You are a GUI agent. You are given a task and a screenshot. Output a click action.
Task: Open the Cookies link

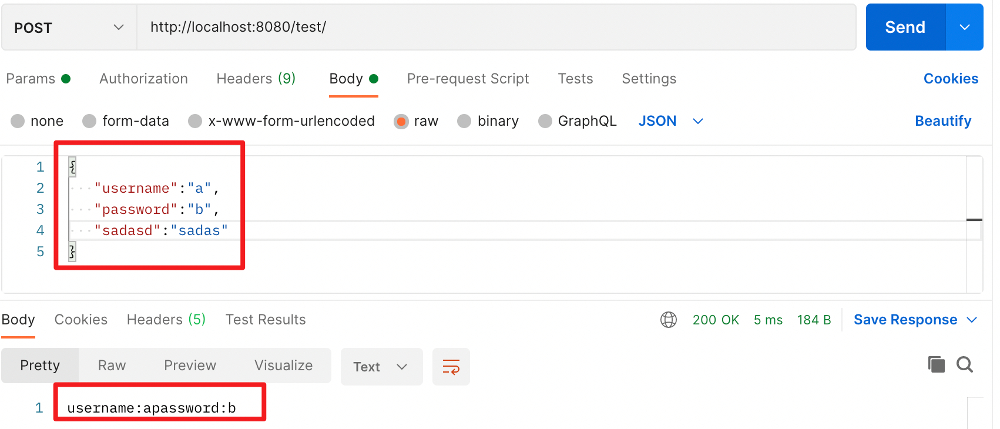[950, 79]
